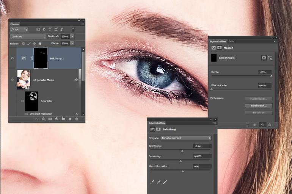Image resolution: width=292 pixels, height=194 pixels.
Task: Add vector mask button next to Ebenenmaske
Action: [x=270, y=58]
